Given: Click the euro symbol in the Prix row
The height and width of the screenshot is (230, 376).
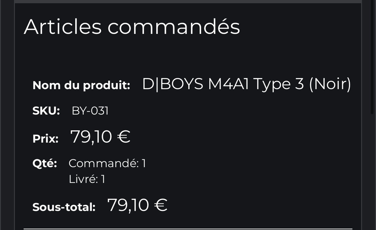Looking at the screenshot, I should 123,137.
